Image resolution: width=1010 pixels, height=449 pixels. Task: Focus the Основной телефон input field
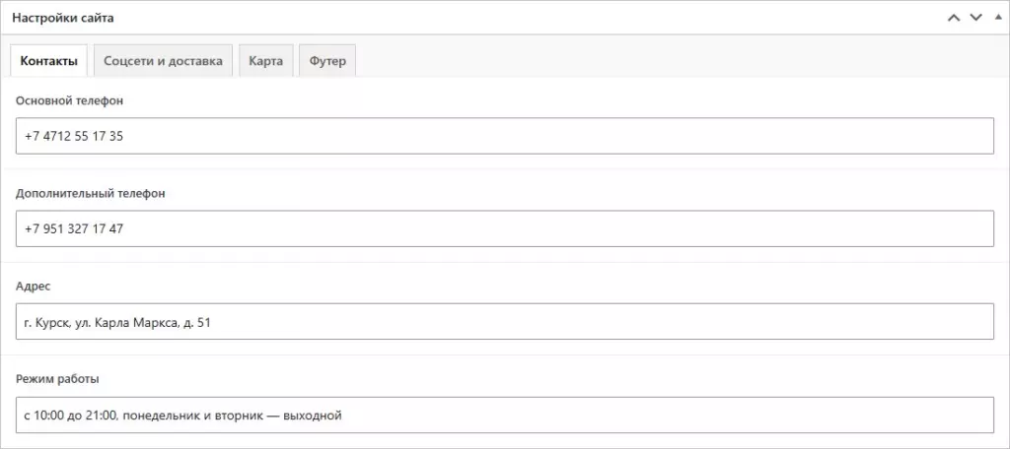coord(505,136)
